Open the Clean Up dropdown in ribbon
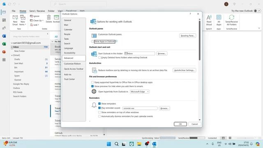This screenshot has width=263, height=148. pyautogui.click(x=43, y=21)
